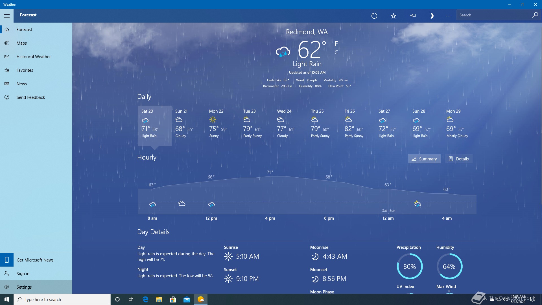
Task: Click the Sunset sun icon
Action: click(228, 279)
